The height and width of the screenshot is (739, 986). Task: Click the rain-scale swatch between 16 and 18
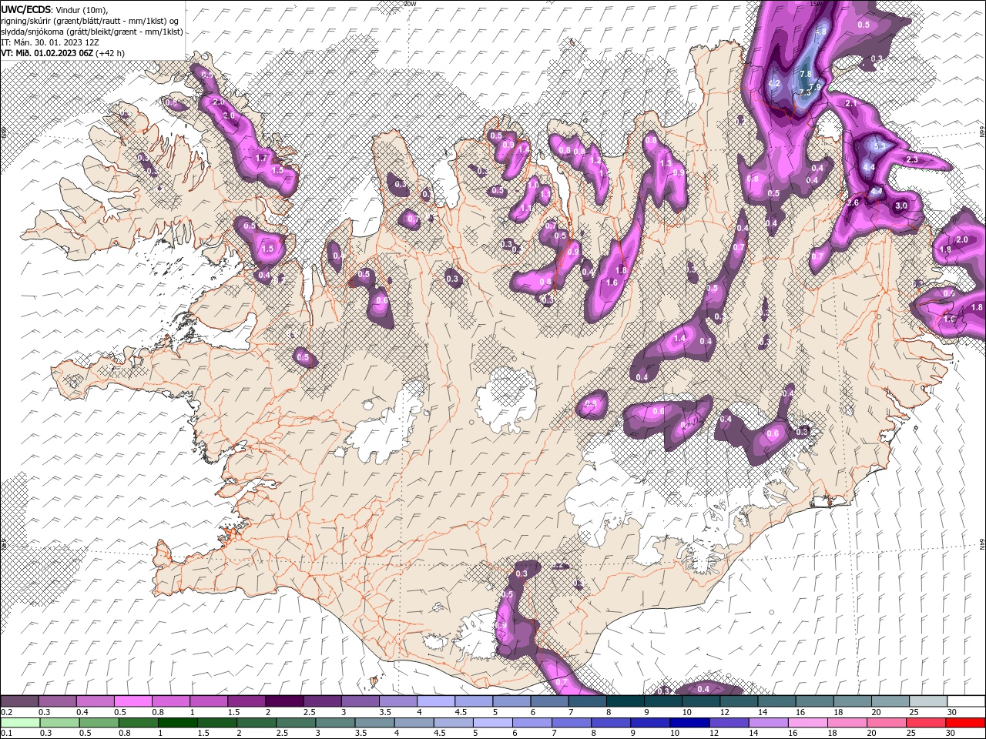(x=807, y=723)
